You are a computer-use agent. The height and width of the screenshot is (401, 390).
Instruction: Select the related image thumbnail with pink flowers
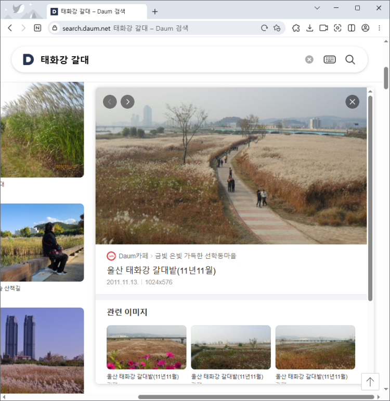(146, 347)
